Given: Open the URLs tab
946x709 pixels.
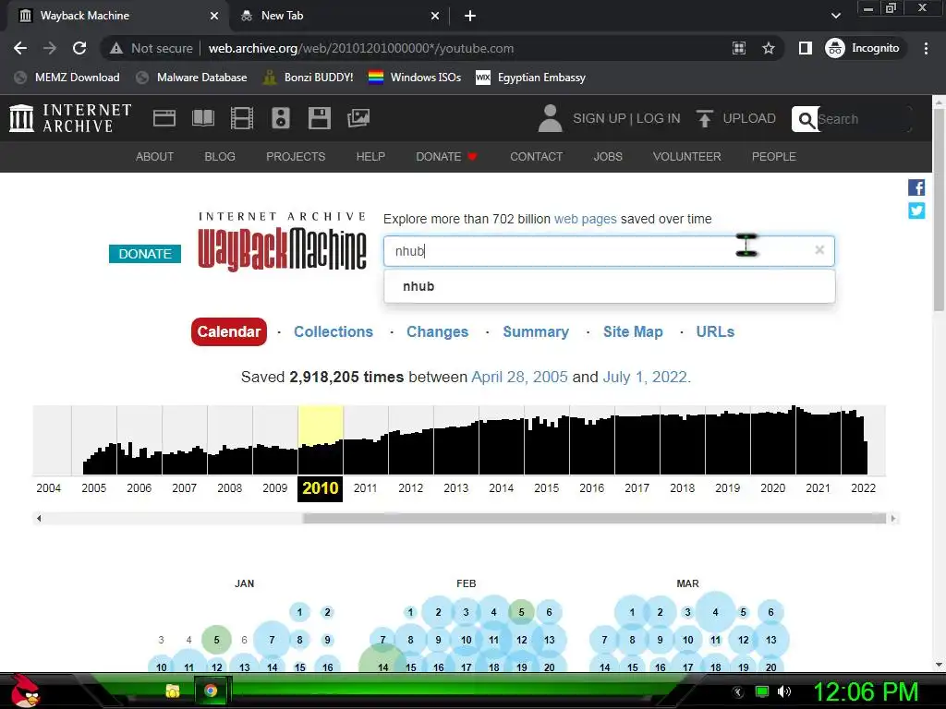Looking at the screenshot, I should [x=715, y=331].
